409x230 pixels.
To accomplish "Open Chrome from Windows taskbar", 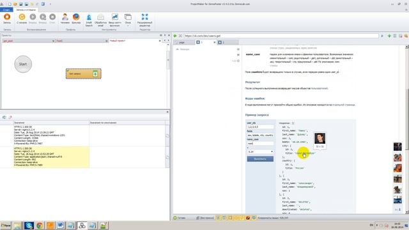I will pyautogui.click(x=40, y=226).
